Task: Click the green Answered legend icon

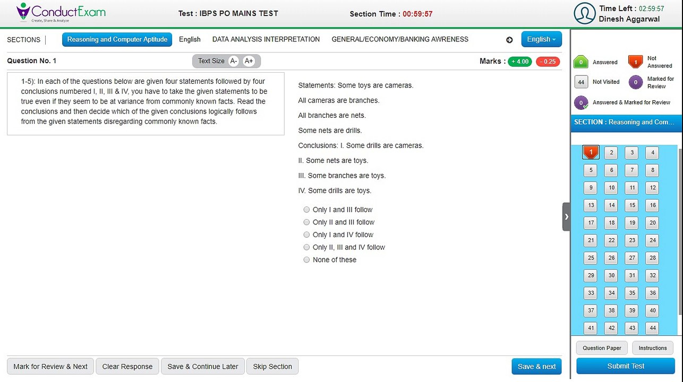Action: [581, 62]
